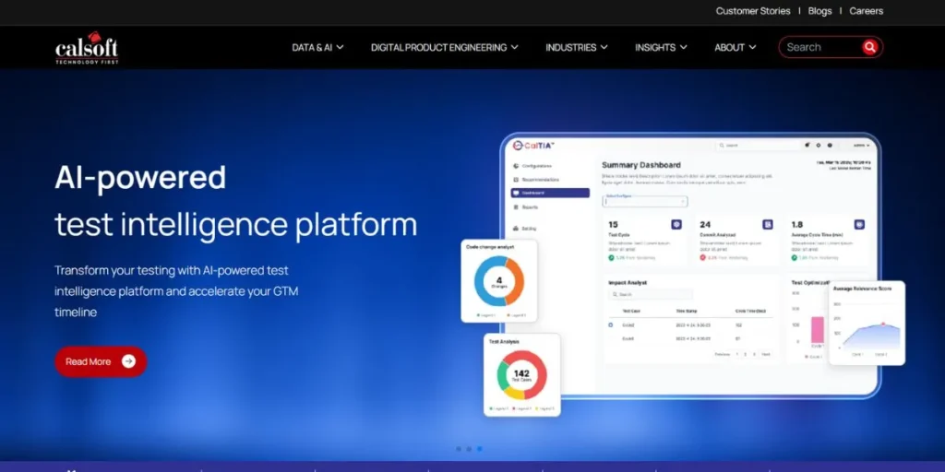
Task: Open the Industries dropdown menu
Action: 576,47
